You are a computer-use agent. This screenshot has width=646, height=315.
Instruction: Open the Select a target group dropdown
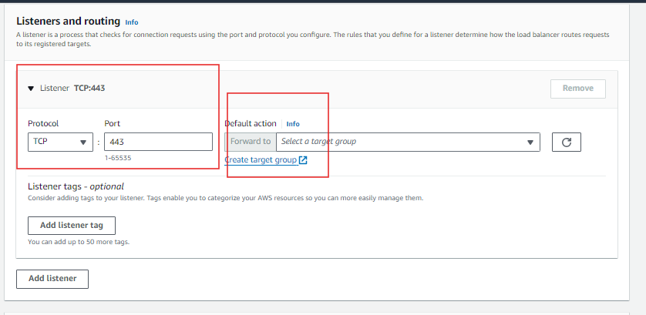click(401, 142)
